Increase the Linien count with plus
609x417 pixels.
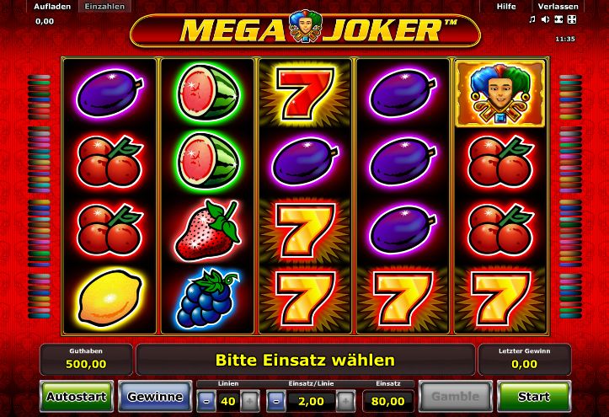(x=249, y=401)
